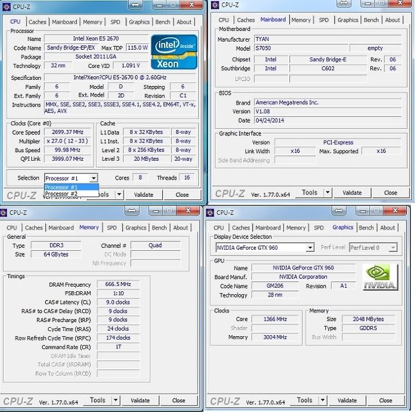The image size is (416, 412).
Task: Click the Intel Xeon E5 2670 name field
Action: click(96, 39)
